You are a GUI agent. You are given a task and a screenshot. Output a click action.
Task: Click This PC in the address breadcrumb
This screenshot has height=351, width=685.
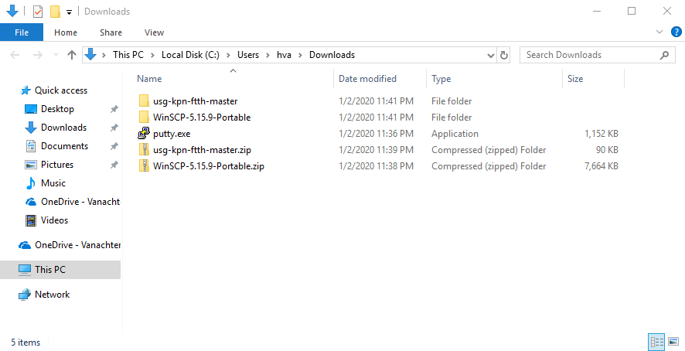click(128, 55)
